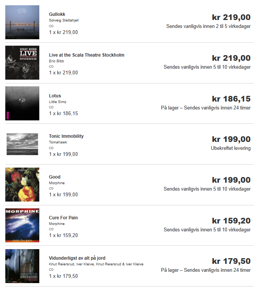Open the Gullokk product title link
Viewport: 260px width, 288px height.
coord(57,14)
